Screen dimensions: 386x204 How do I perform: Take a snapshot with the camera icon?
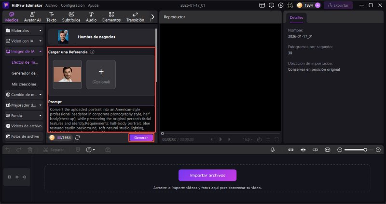[259, 139]
